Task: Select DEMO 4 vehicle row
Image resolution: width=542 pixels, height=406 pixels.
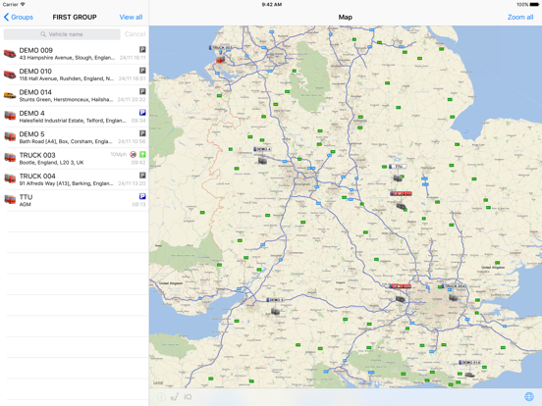Action: point(75,117)
